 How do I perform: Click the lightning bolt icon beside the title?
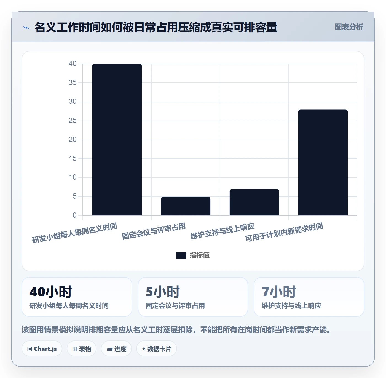pyautogui.click(x=26, y=28)
